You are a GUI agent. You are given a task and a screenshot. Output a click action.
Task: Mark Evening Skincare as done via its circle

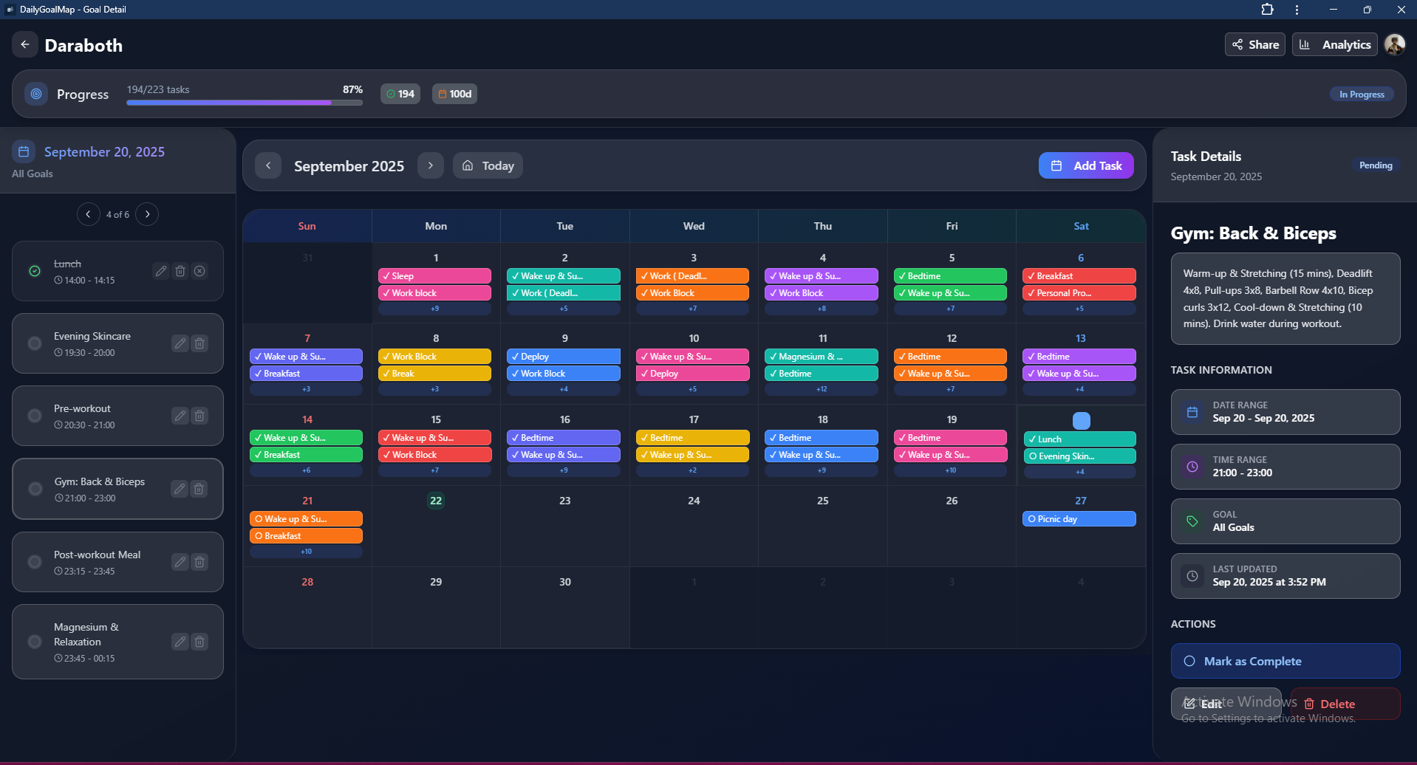click(x=35, y=343)
